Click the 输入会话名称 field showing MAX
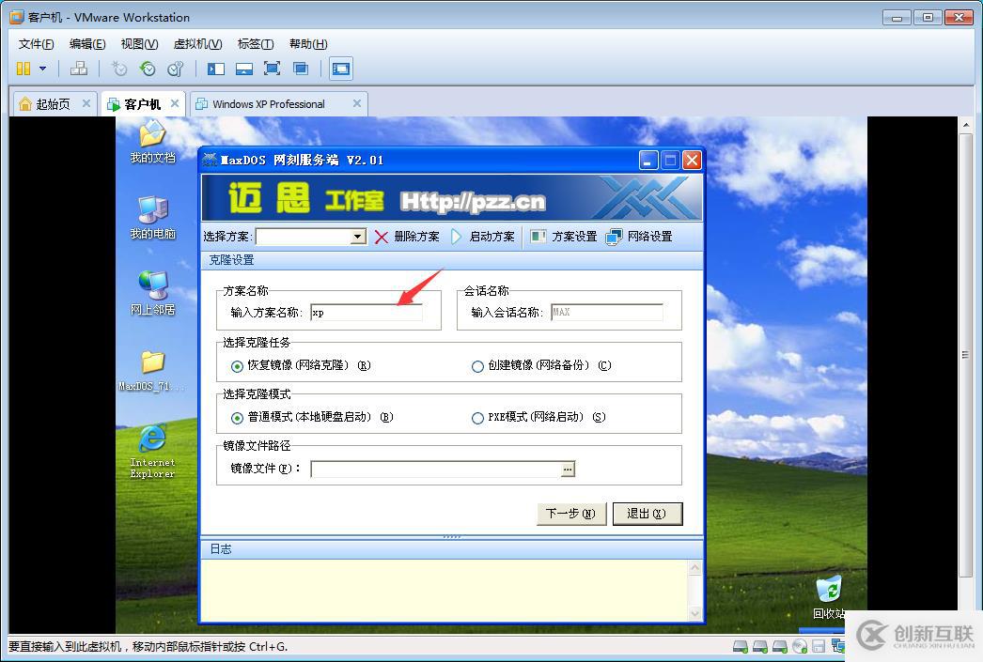Screen dimensions: 983x662 pyautogui.click(x=607, y=312)
